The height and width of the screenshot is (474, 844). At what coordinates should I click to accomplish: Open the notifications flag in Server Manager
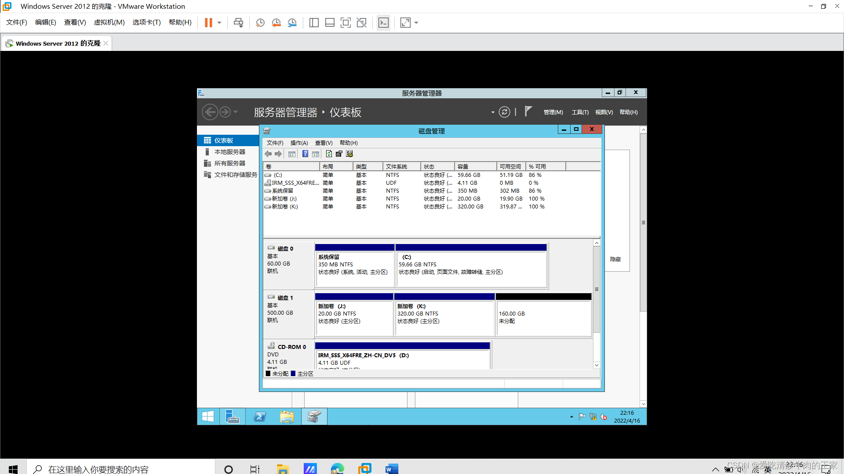528,111
